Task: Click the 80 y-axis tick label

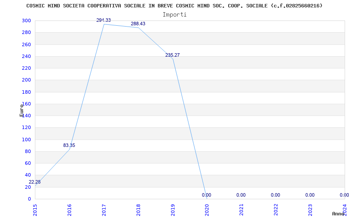Action: [x=28, y=151]
